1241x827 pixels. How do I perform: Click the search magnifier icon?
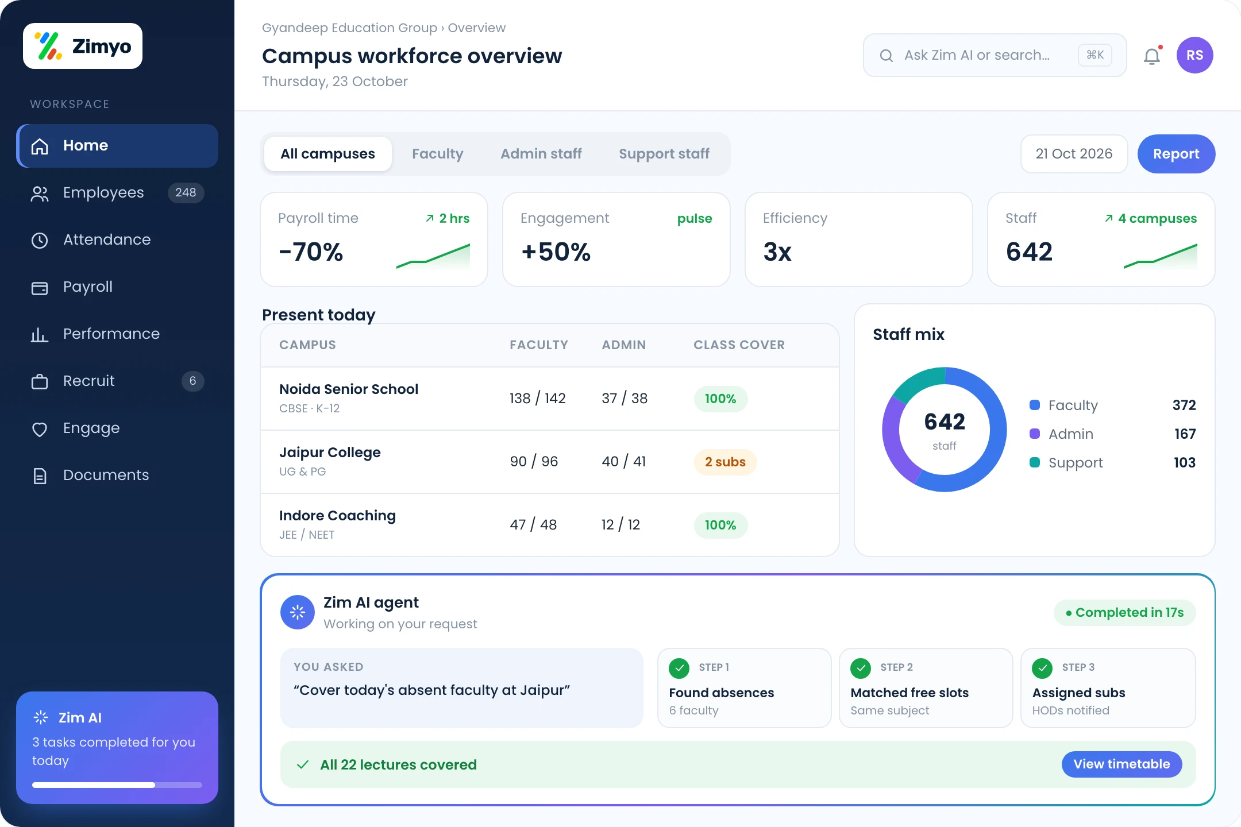coord(887,55)
